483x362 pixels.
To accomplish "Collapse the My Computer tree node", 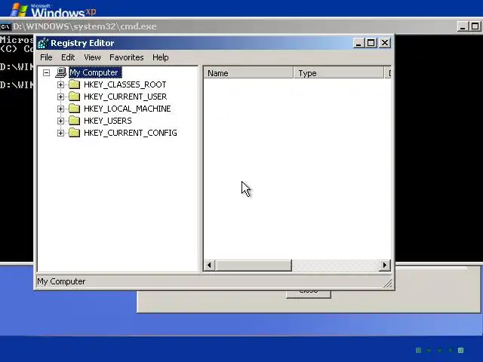I will coord(46,73).
